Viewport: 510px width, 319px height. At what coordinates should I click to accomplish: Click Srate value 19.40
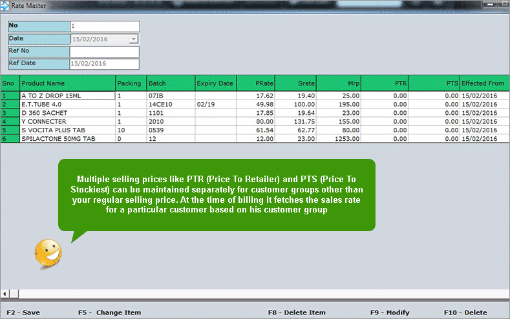pos(295,96)
